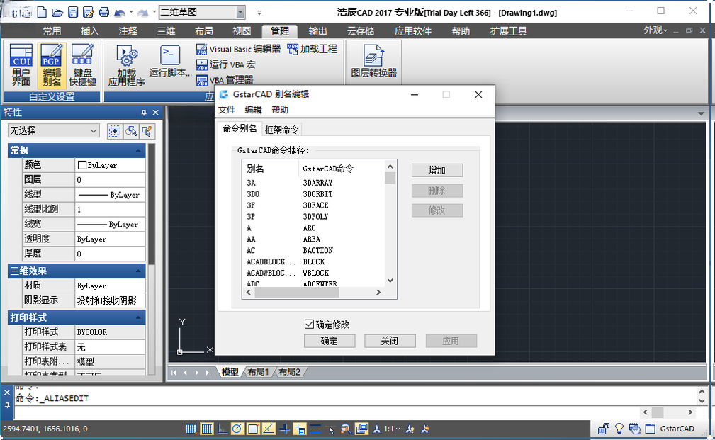Open the 键盘快捷键 editor
The image size is (715, 440).
[x=82, y=65]
